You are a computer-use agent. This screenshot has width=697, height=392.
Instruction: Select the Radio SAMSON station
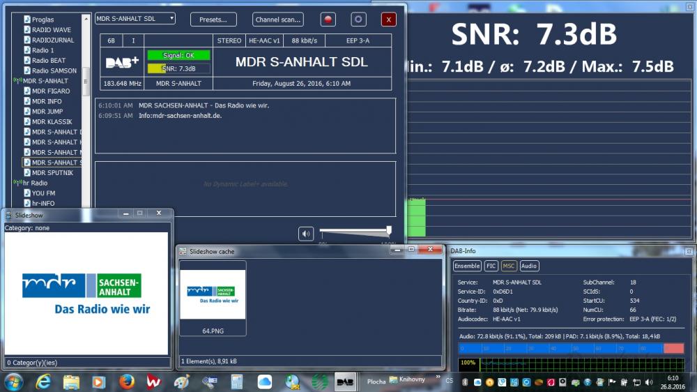(x=54, y=70)
